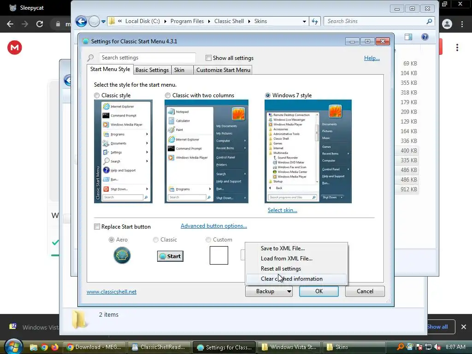The height and width of the screenshot is (354, 472).
Task: Click the custom button empty image box
Action: tap(219, 255)
